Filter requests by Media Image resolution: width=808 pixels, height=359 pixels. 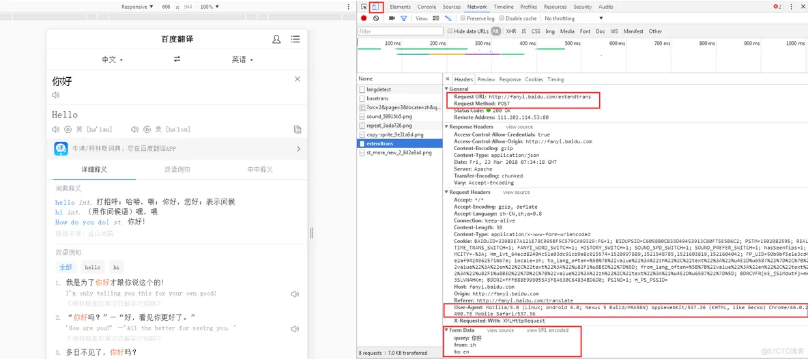[x=567, y=31]
